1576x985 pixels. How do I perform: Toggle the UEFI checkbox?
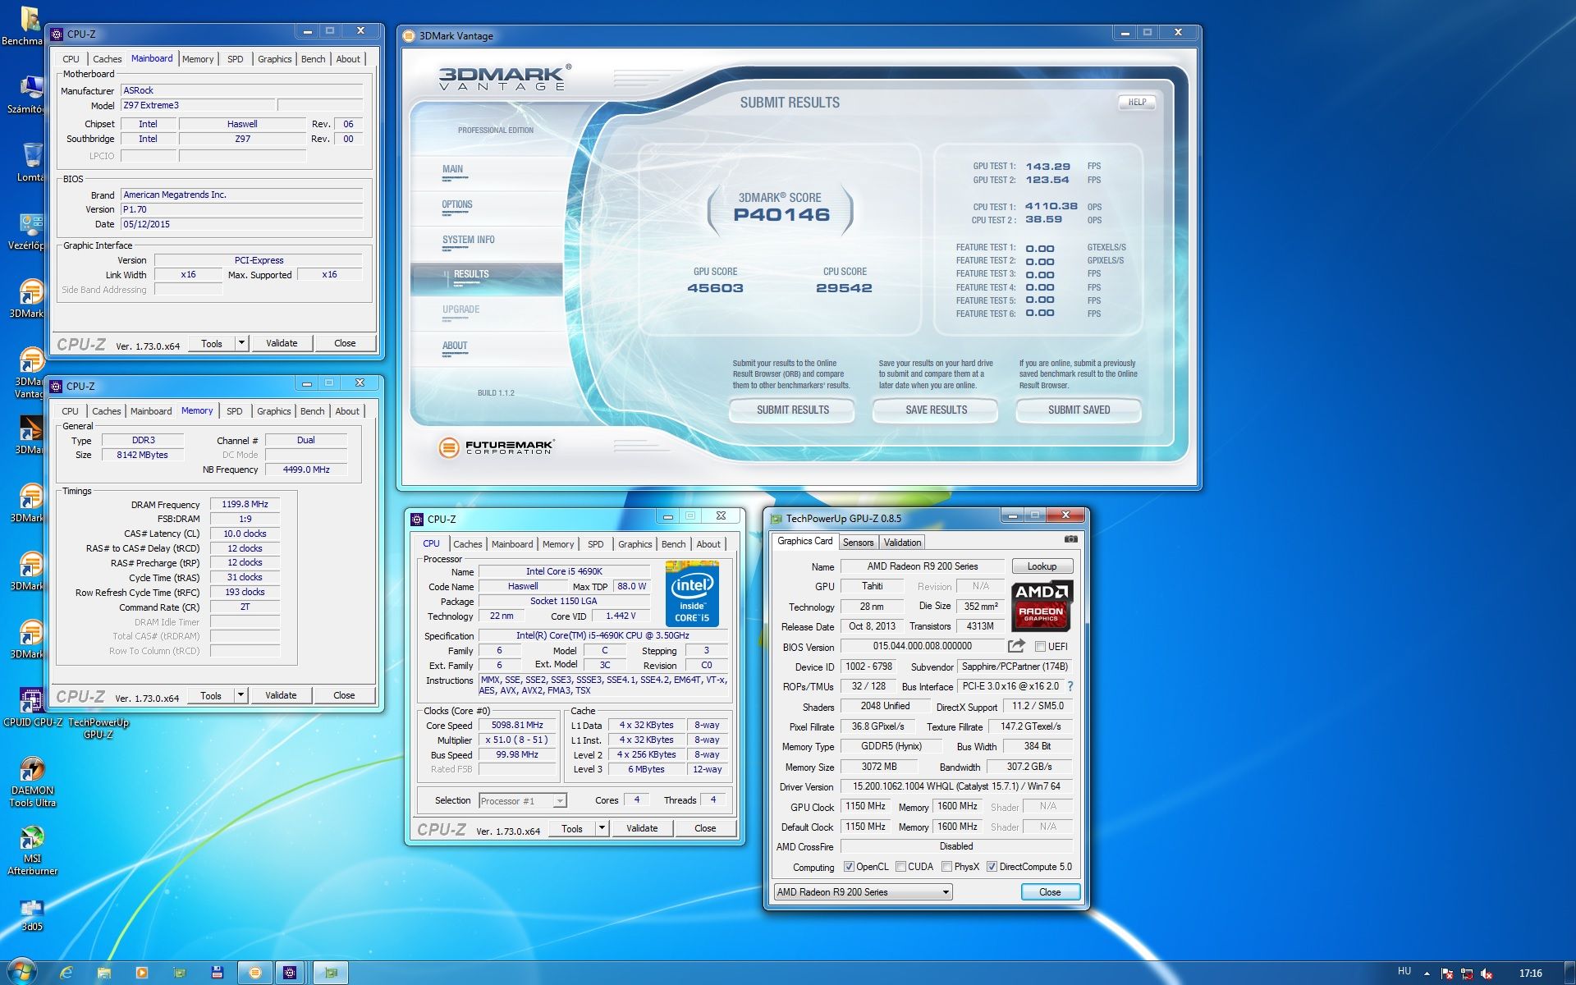pyautogui.click(x=1040, y=647)
